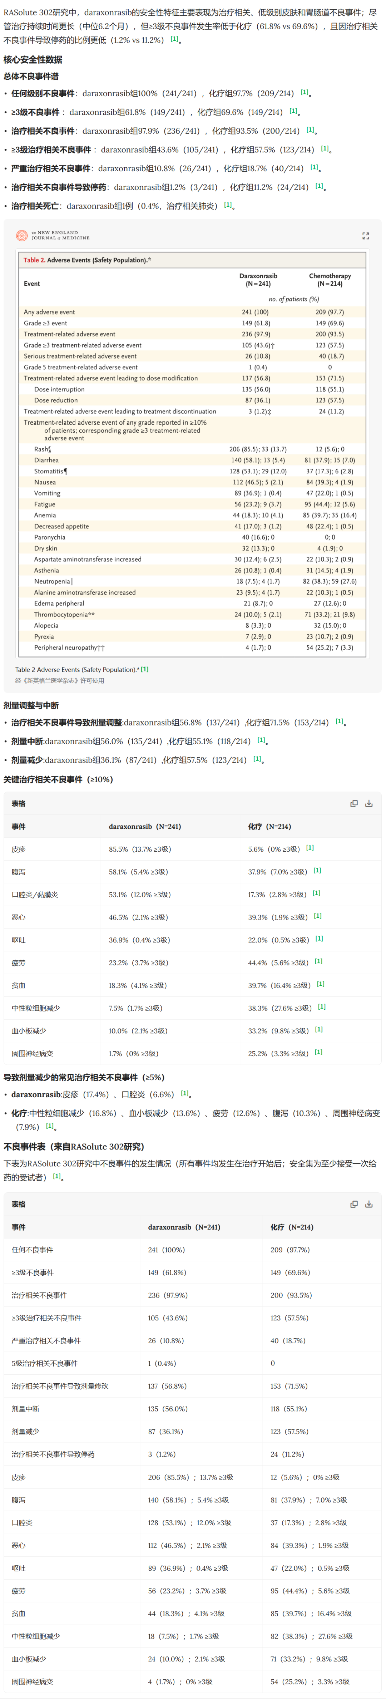Select the 严重治疗相关不良事件 row label in second table
This screenshot has height=1699, width=386.
tap(46, 1341)
